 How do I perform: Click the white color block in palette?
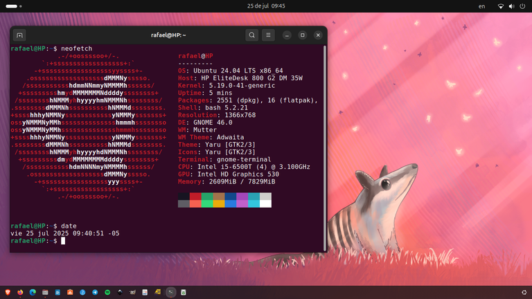265,203
